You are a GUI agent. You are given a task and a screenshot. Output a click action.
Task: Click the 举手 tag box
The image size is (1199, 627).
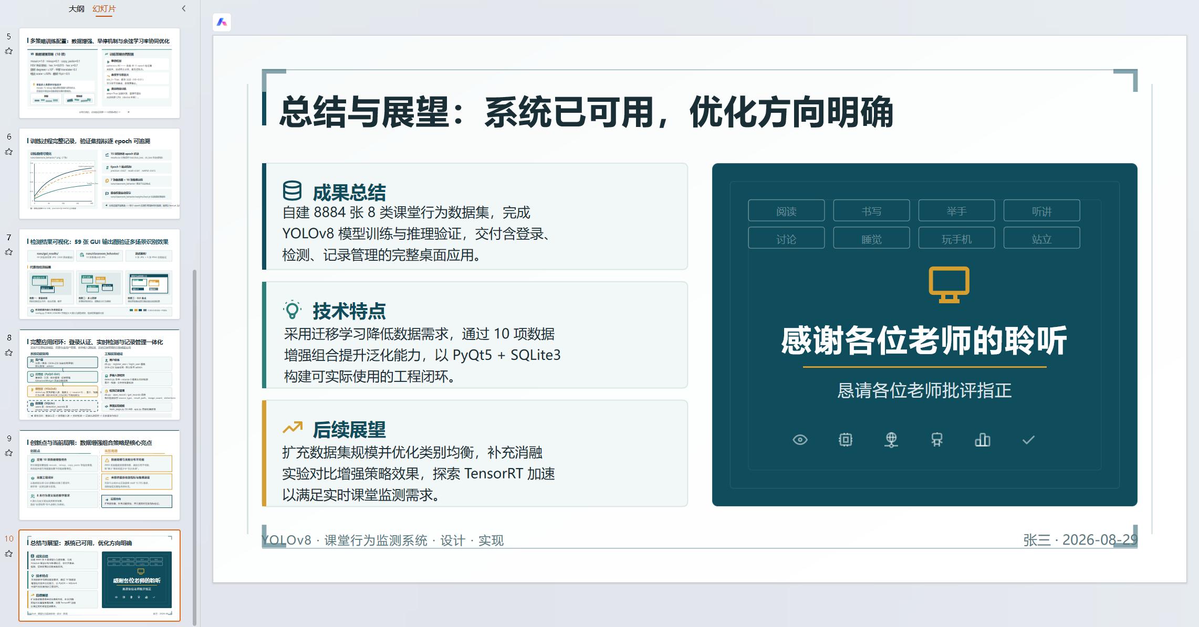[x=956, y=211]
